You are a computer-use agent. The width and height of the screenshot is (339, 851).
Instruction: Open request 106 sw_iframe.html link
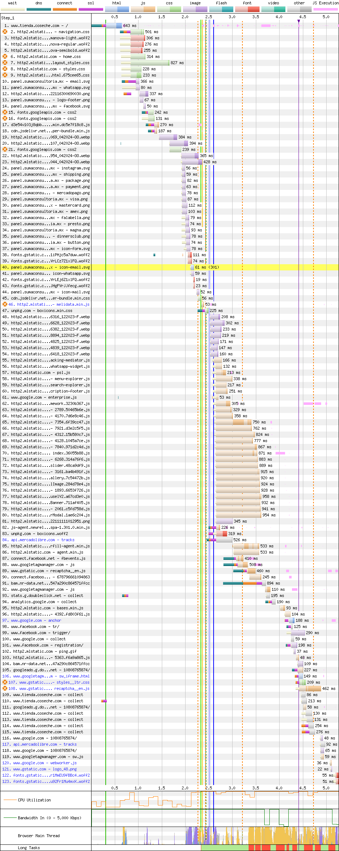coord(51,676)
